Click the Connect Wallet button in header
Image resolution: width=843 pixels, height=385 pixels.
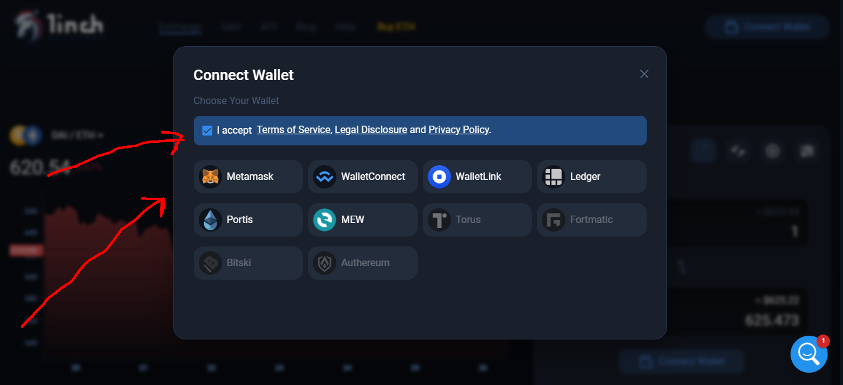[x=767, y=27]
